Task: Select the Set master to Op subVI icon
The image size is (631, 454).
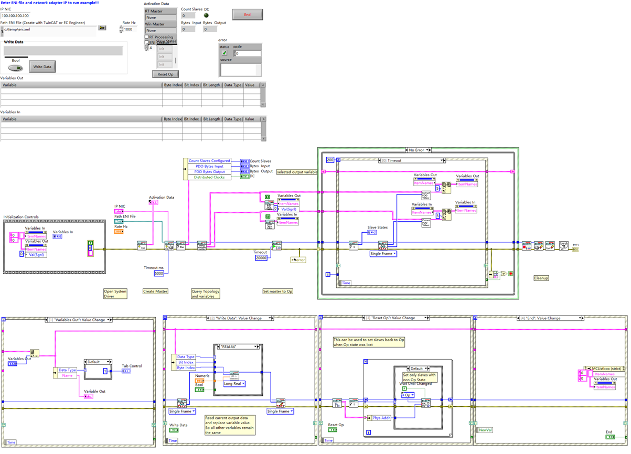Action: pyautogui.click(x=276, y=244)
